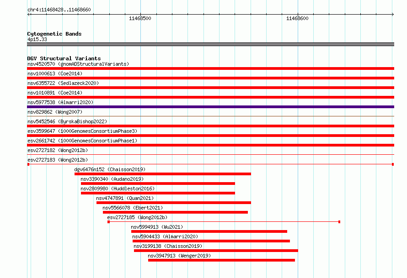Open dgv6476n152 (Chaisson2019) label
This screenshot has height=278, width=407.
[110, 169]
